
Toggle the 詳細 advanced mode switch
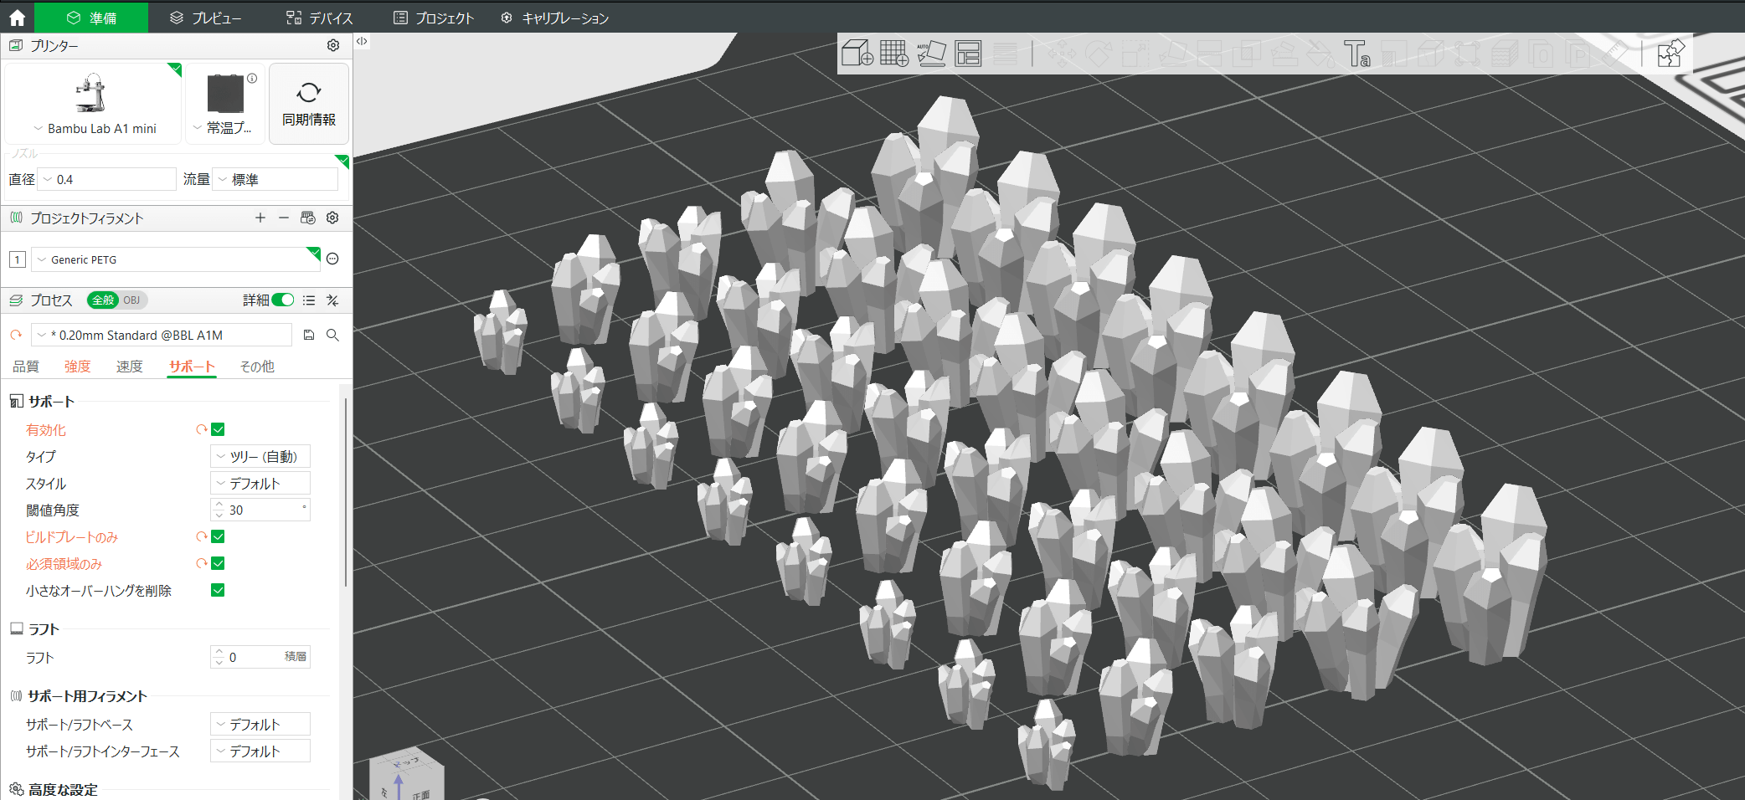(283, 300)
